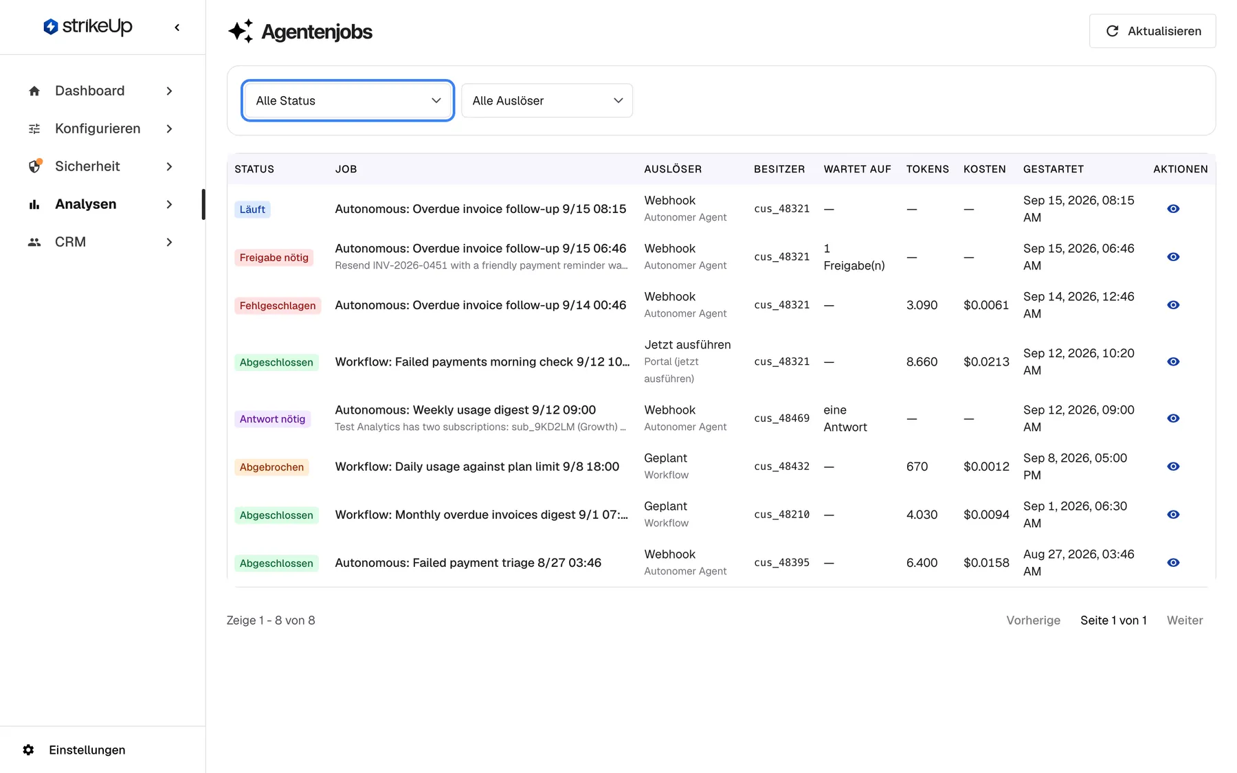Viewport: 1237px width, 773px height.
Task: Open job Overdue invoice follow-up 9/14 00:46
Action: 480,305
